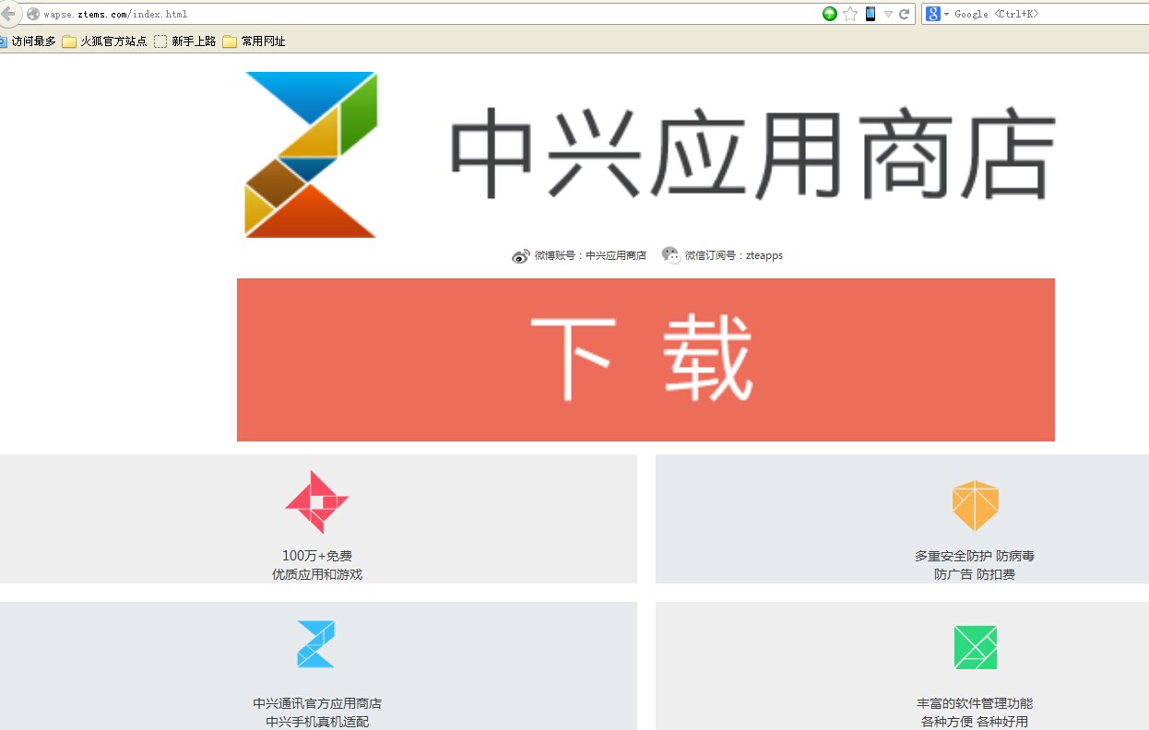Click the large red 下载 download button
Image resolution: width=1149 pixels, height=730 pixels.
point(646,359)
